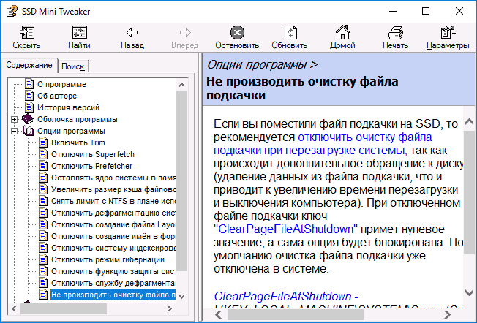
Task: Click page icon beside Об авторе
Action: pos(29,96)
